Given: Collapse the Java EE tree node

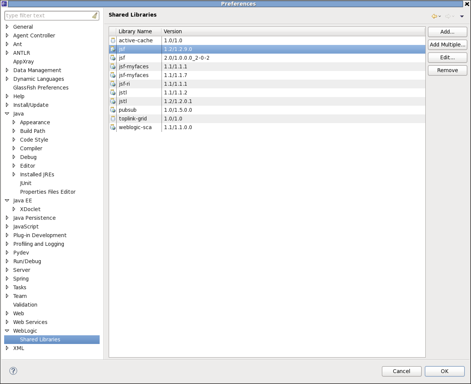Looking at the screenshot, I should point(7,200).
